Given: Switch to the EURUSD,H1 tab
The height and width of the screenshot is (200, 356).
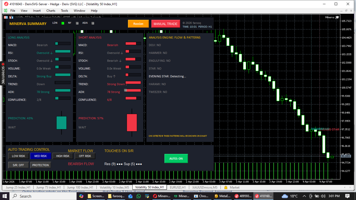Looking at the screenshot, I should tap(178, 187).
